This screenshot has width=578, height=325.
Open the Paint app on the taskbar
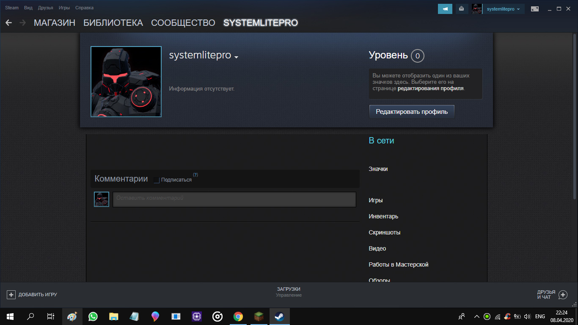tap(72, 316)
